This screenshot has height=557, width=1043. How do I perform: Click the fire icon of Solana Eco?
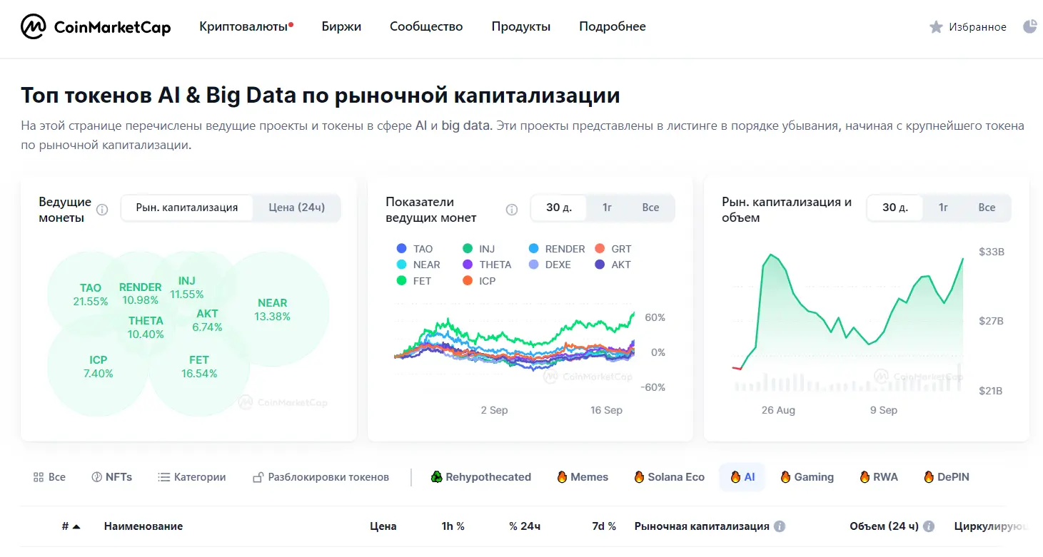click(x=639, y=476)
